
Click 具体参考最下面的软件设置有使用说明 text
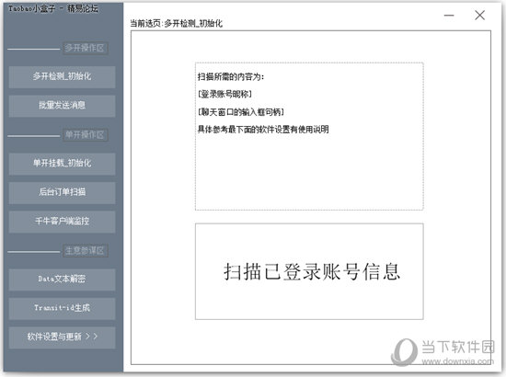click(x=263, y=130)
